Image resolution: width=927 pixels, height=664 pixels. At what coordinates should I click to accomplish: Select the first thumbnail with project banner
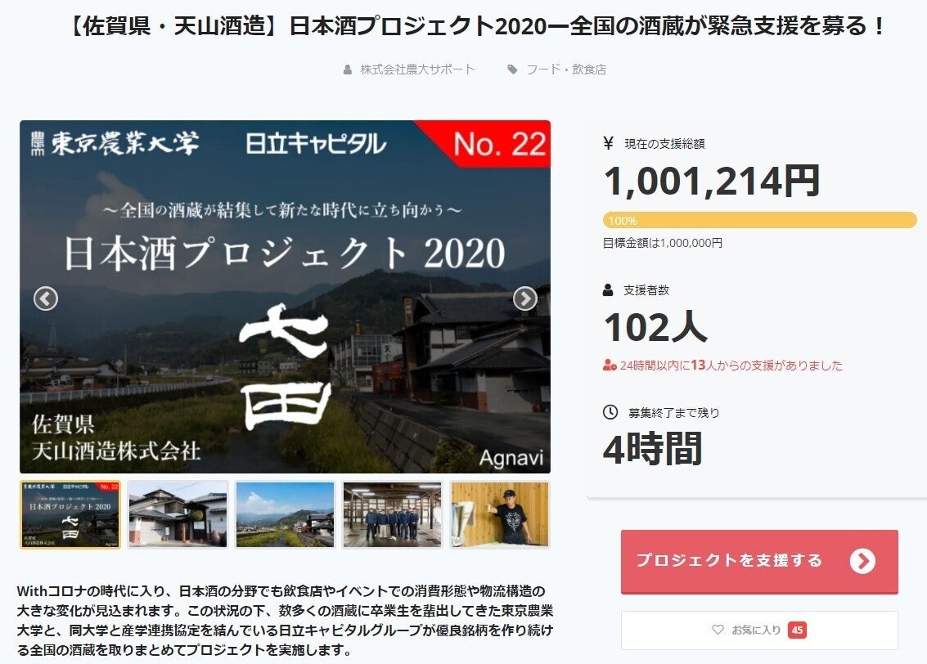70,514
